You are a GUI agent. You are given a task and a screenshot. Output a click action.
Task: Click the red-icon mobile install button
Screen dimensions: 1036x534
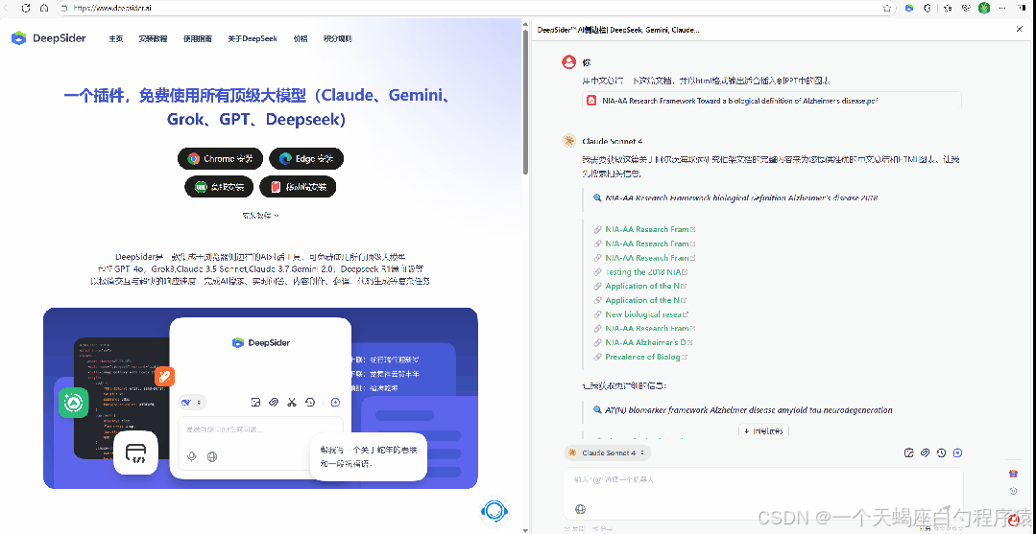(x=298, y=187)
